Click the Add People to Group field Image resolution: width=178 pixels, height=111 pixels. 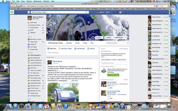click(x=114, y=63)
